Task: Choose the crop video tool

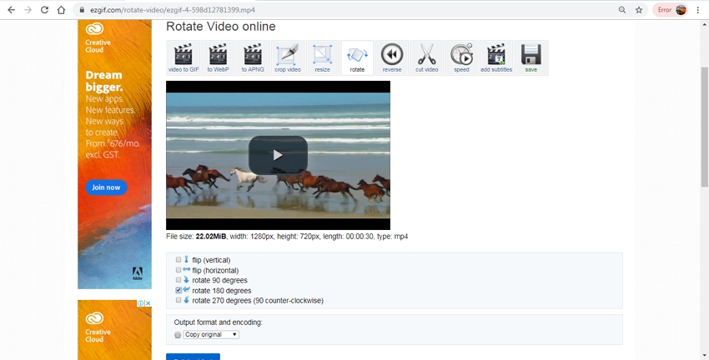Action: coord(288,57)
